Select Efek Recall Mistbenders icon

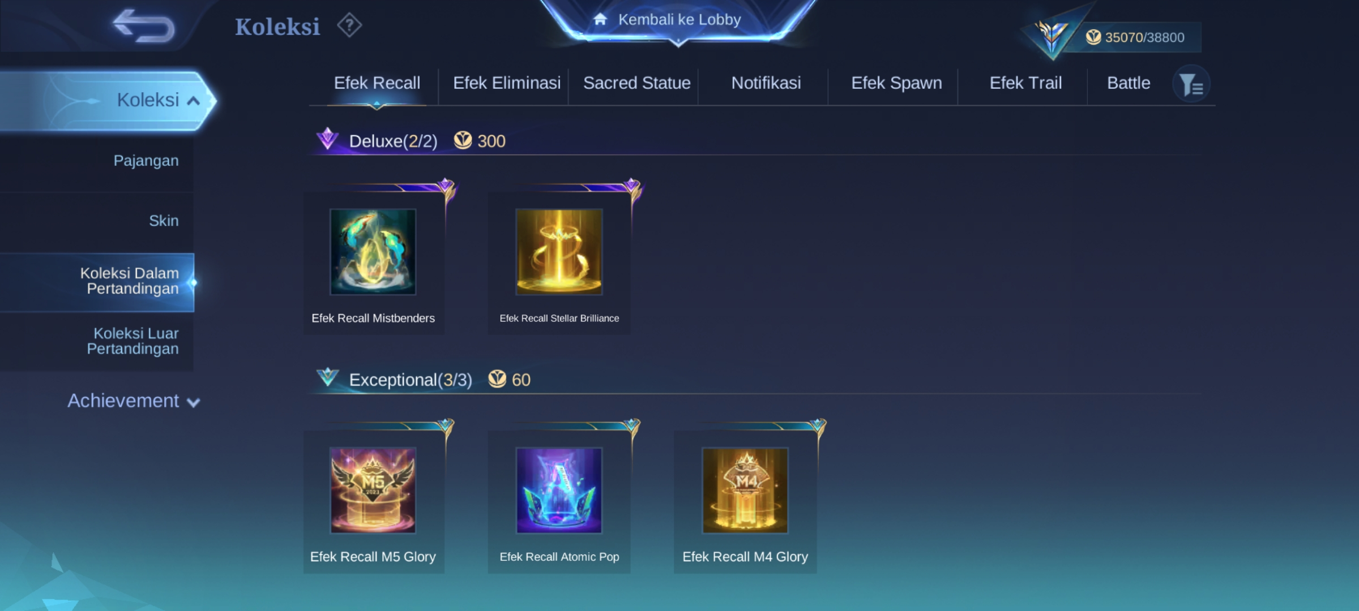(373, 252)
